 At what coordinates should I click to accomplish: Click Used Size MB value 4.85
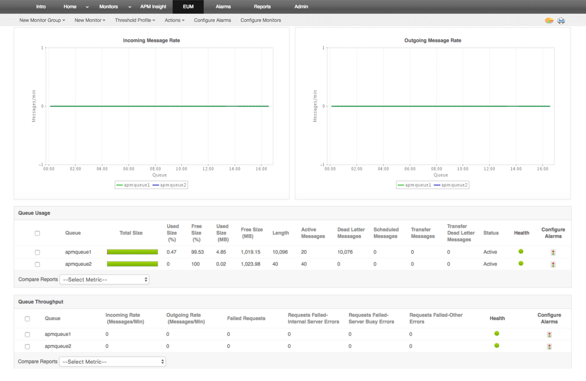click(221, 252)
